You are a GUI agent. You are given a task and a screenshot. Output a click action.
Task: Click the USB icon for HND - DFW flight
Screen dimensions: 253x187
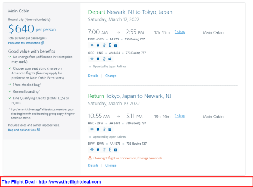pyautogui.click(x=103, y=129)
